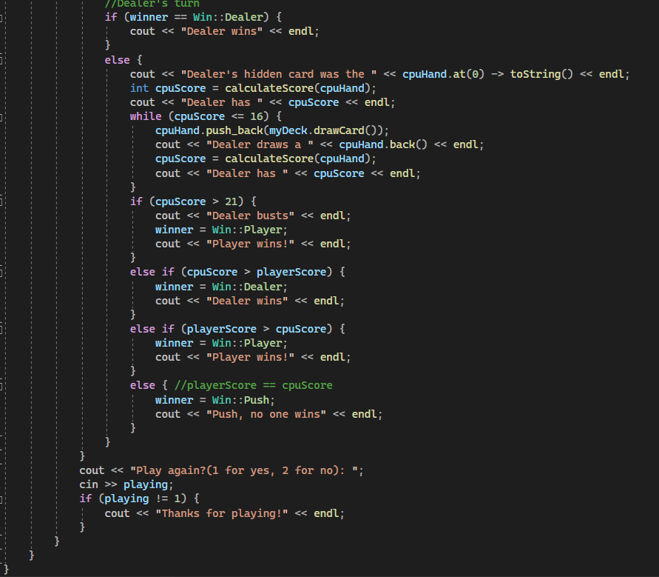Click "else if (playerScore > cpuScore) {"
The image size is (659, 577).
(237, 329)
